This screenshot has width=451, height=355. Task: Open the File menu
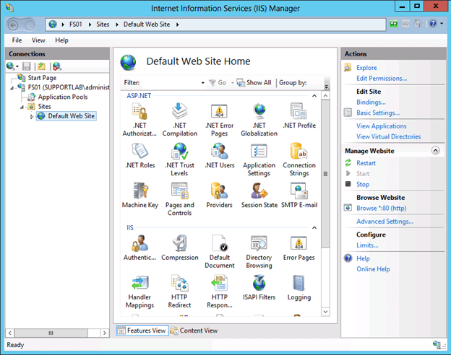pos(17,40)
